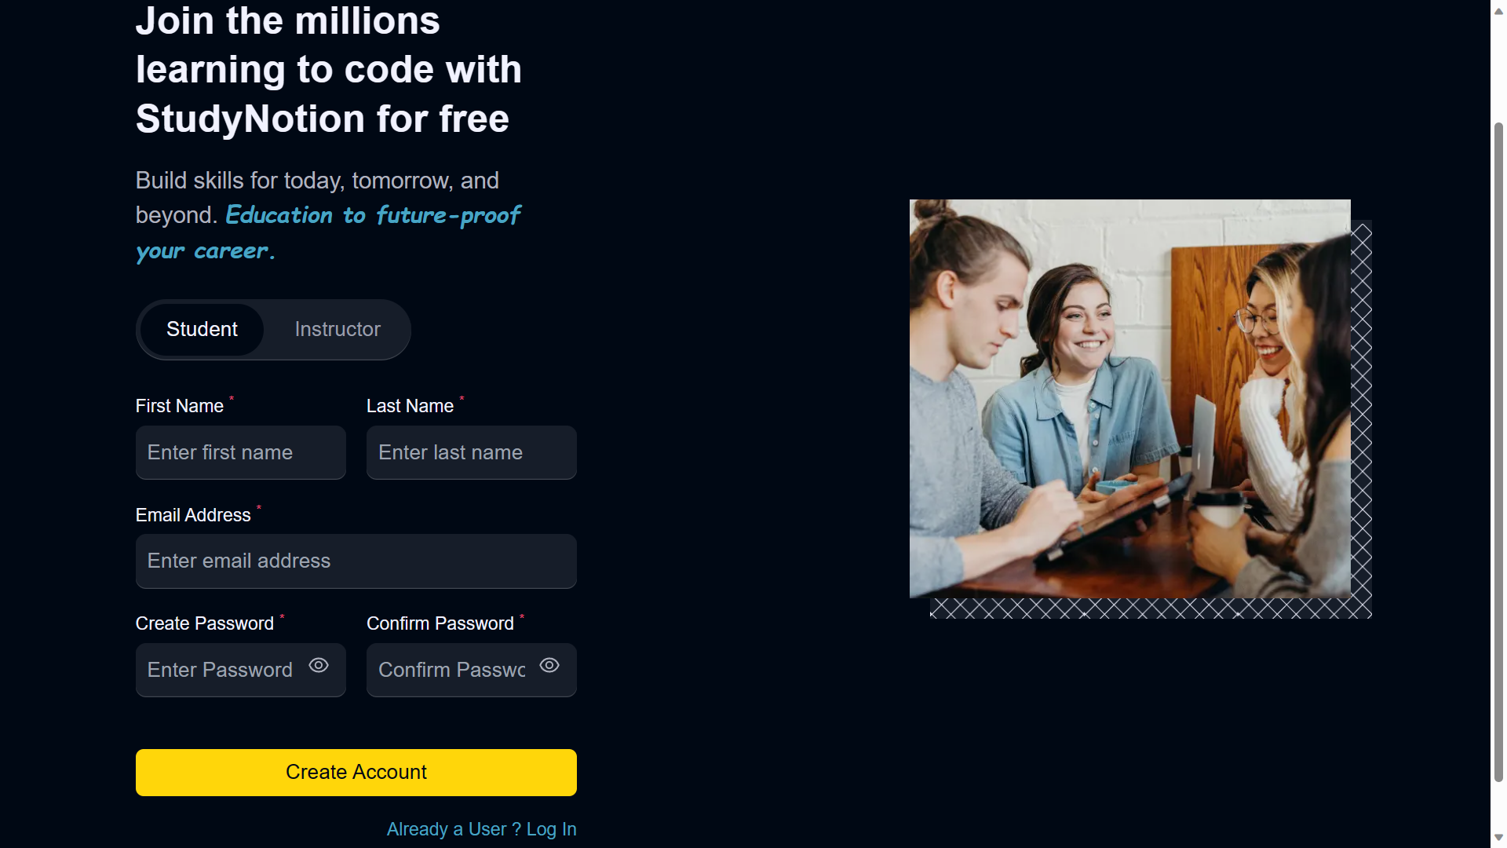Screen dimensions: 1507x848
Task: Click the vertical scrollbar thumb
Action: (x=1498, y=452)
